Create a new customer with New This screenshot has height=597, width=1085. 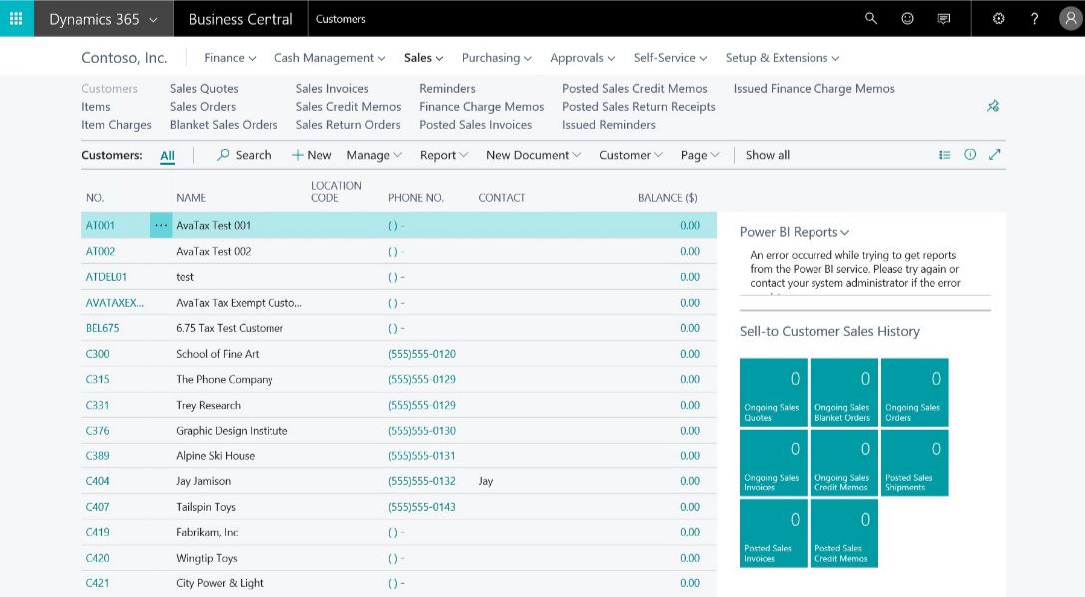[x=311, y=155]
